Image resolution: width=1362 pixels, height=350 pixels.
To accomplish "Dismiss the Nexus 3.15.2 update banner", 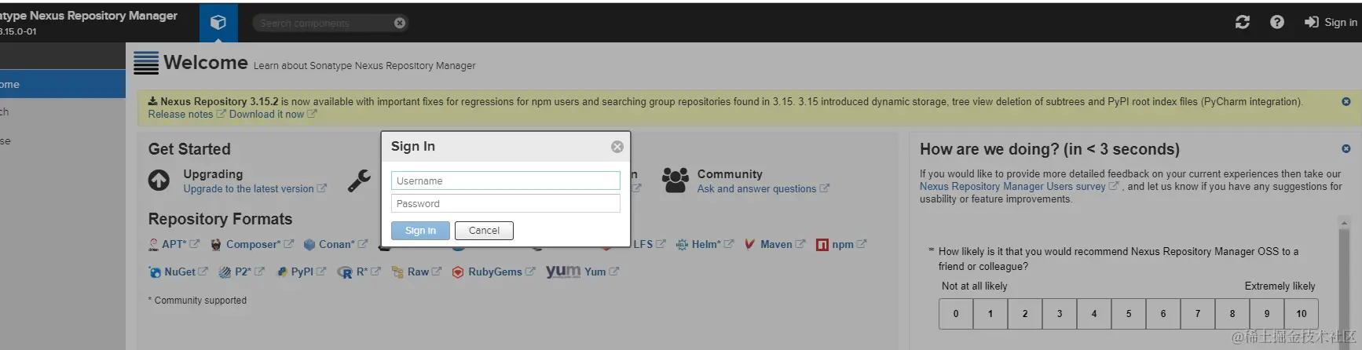I will coord(1346,102).
